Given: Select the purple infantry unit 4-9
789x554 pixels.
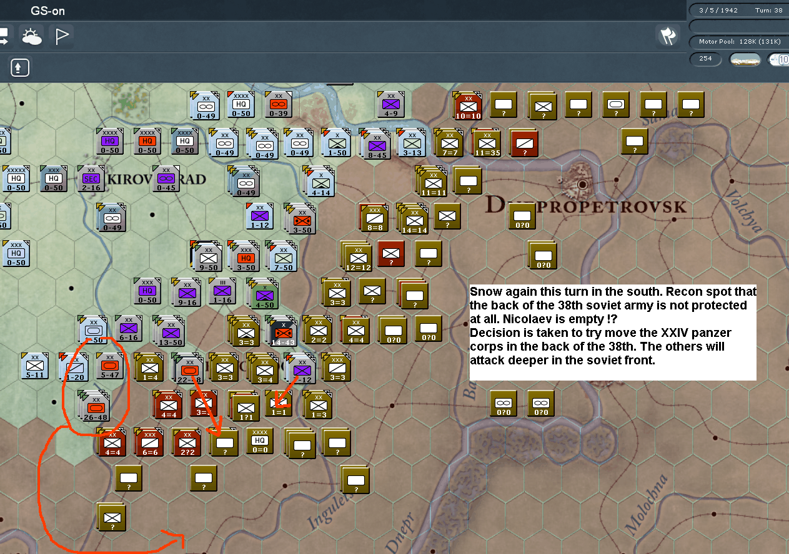Looking at the screenshot, I should tap(391, 105).
